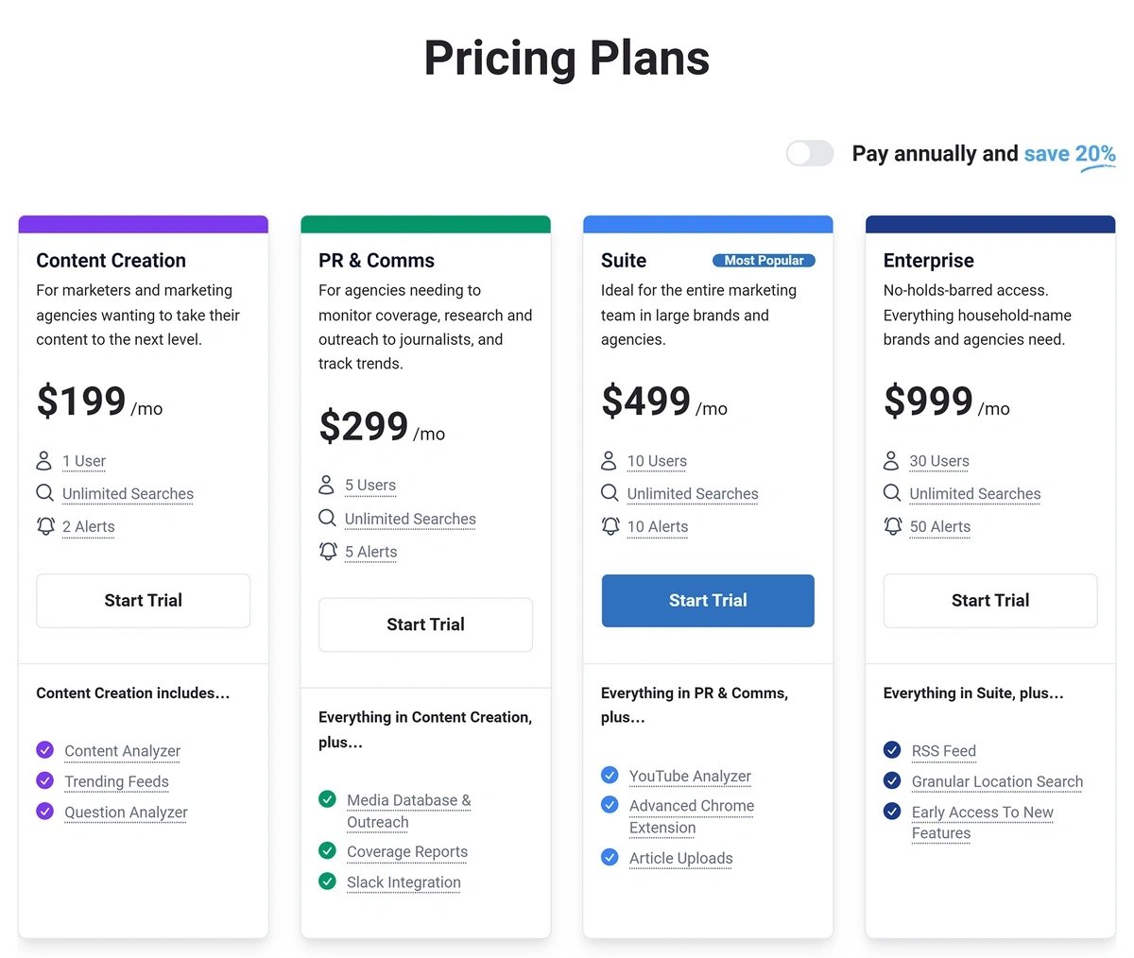Image resolution: width=1134 pixels, height=958 pixels.
Task: Click the search icon in PR & Comms plan
Action: (327, 518)
